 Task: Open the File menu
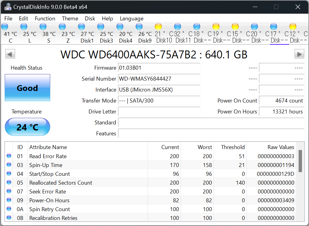click(8, 19)
